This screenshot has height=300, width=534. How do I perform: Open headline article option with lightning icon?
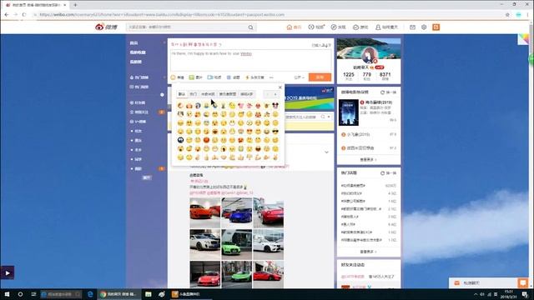[x=254, y=77]
